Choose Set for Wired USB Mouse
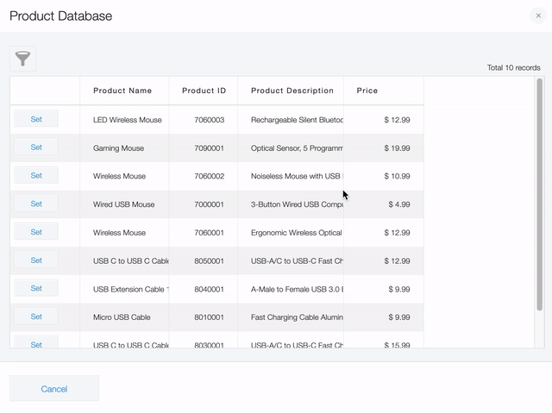552x414 pixels. point(36,204)
